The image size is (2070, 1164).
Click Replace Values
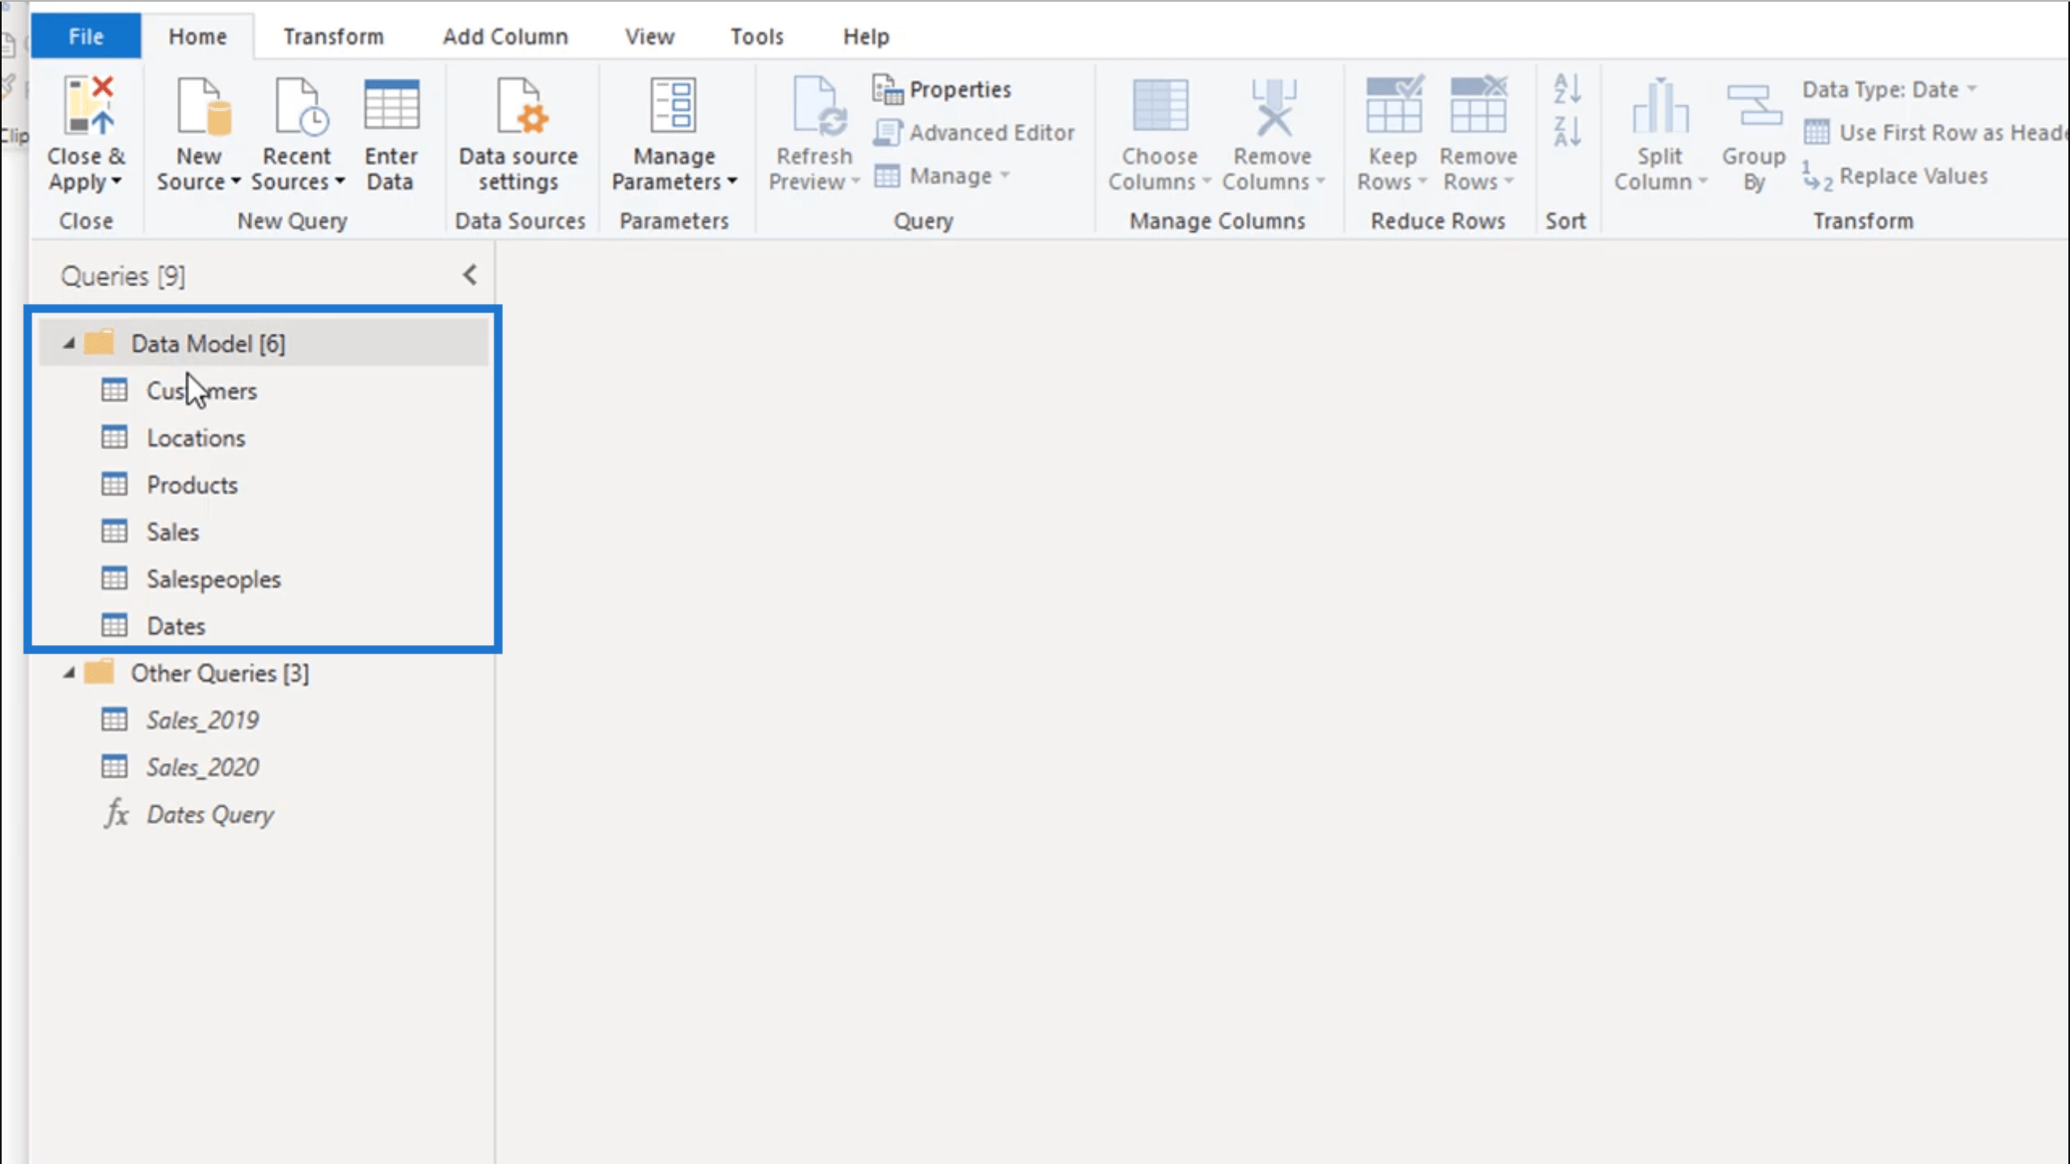click(x=1895, y=176)
